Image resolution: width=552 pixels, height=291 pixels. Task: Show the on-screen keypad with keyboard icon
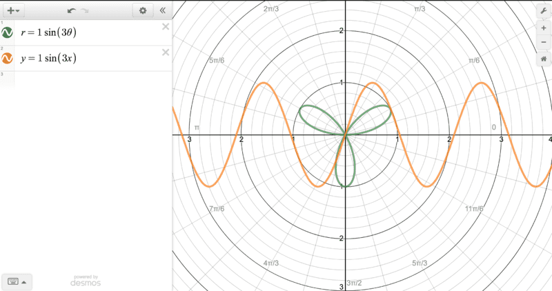12,281
